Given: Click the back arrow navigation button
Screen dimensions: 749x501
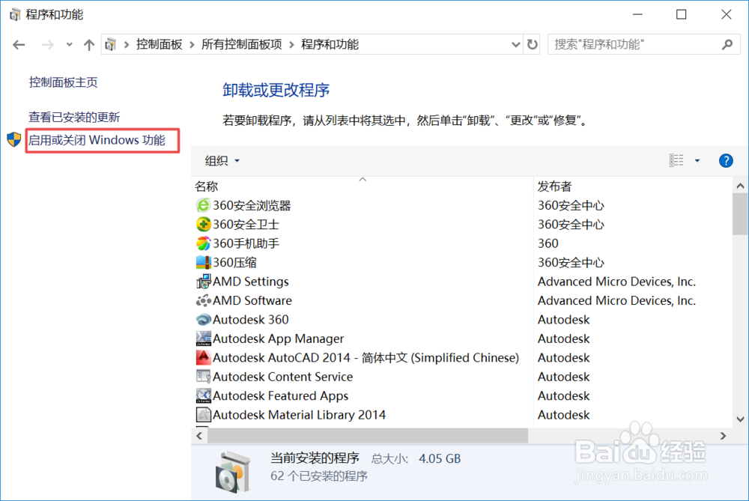Looking at the screenshot, I should pos(19,45).
